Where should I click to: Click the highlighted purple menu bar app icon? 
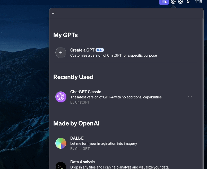[164, 2]
